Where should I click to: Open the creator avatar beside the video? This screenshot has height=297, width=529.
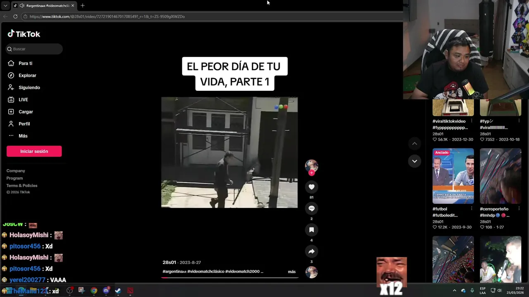click(x=312, y=165)
